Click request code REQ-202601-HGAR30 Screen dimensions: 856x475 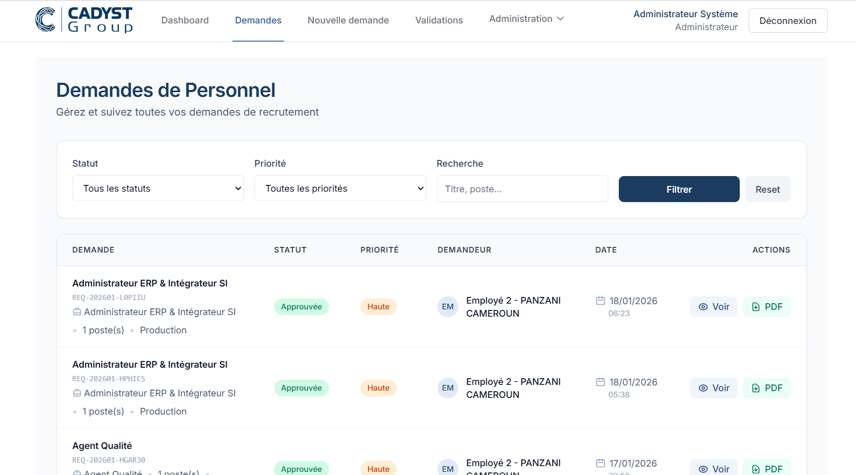[x=109, y=460]
